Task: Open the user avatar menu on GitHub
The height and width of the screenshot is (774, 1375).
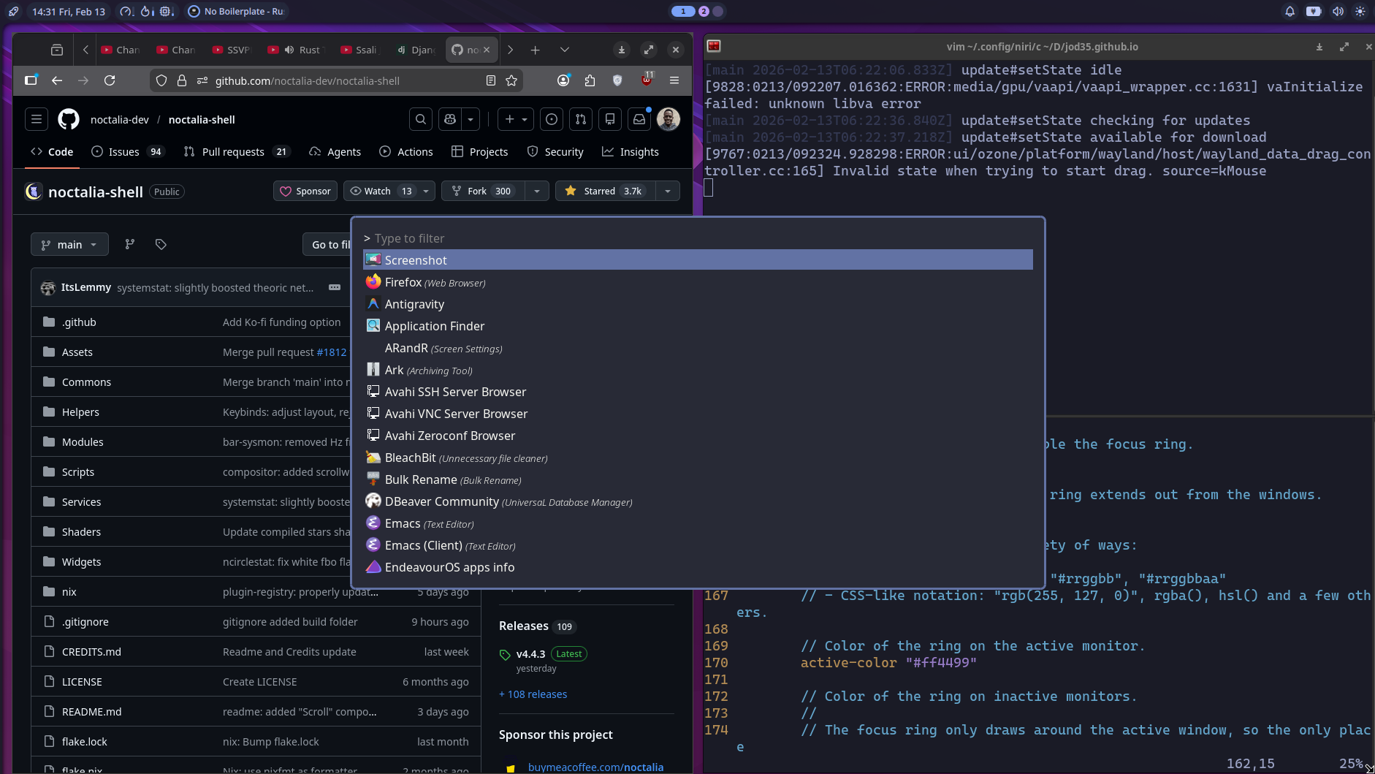Action: [669, 119]
